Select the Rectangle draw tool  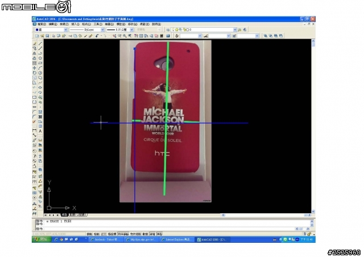click(x=40, y=63)
